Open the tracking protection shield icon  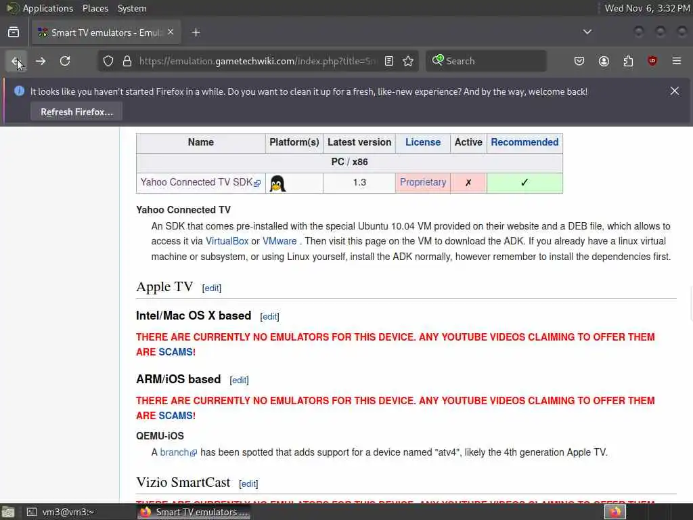click(108, 61)
